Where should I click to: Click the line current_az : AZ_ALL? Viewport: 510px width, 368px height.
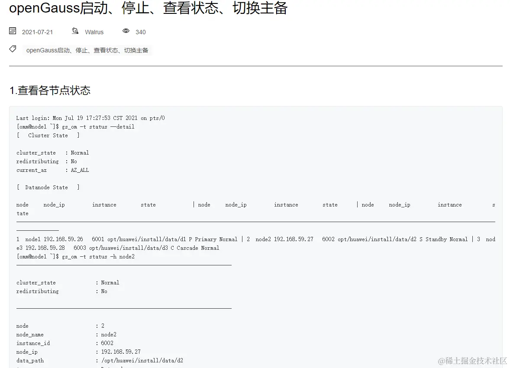coord(52,170)
